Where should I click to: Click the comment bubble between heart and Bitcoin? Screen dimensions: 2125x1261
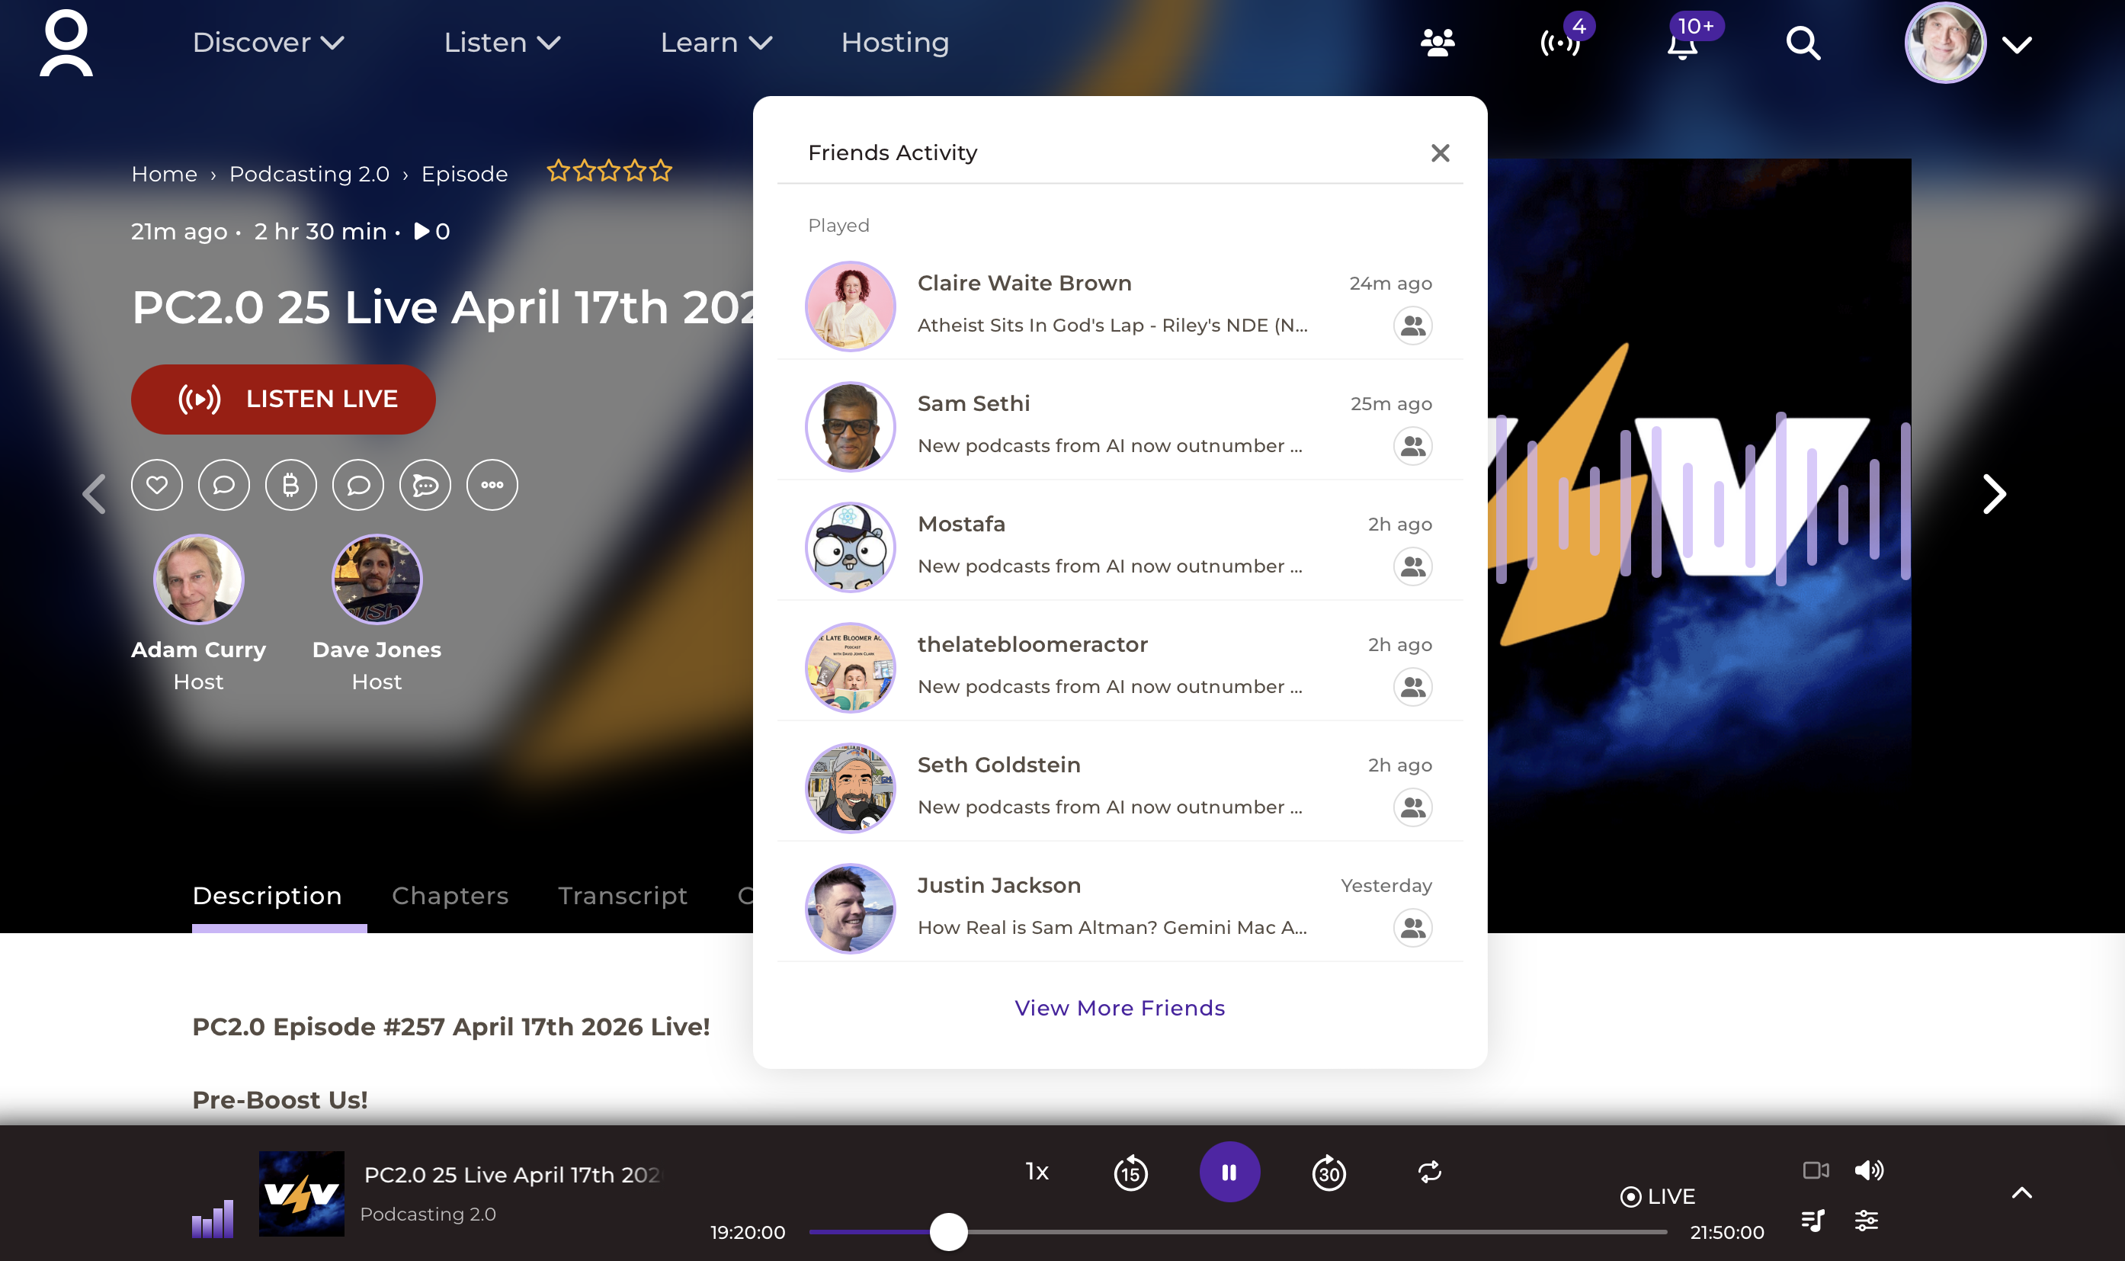coord(224,485)
